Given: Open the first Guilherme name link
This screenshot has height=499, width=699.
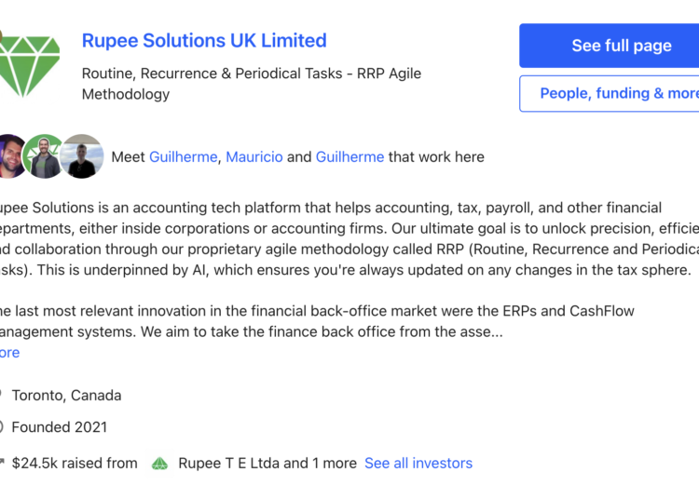Looking at the screenshot, I should click(x=184, y=157).
